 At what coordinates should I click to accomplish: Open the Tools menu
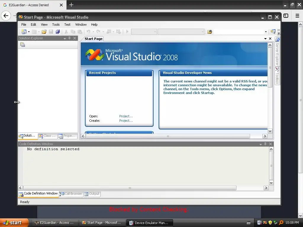coord(56,25)
